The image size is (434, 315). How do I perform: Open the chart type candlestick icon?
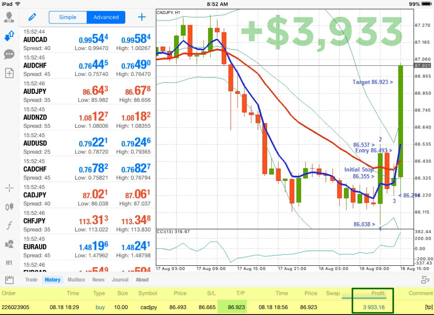pyautogui.click(x=9, y=206)
